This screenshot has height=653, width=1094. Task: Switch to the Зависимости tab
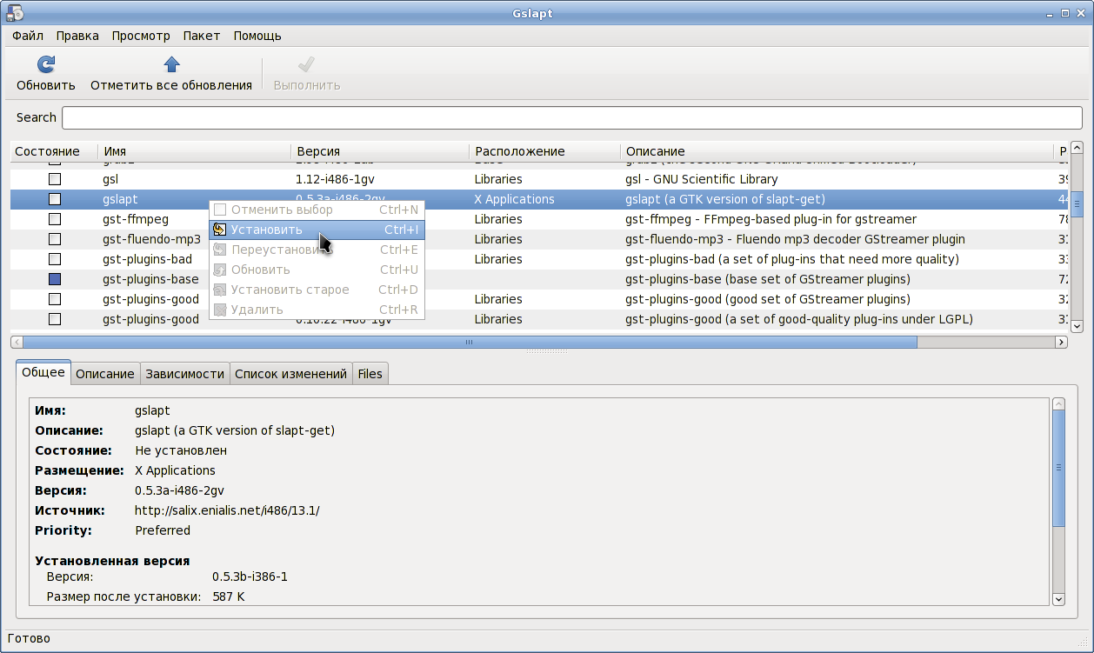[x=185, y=374]
